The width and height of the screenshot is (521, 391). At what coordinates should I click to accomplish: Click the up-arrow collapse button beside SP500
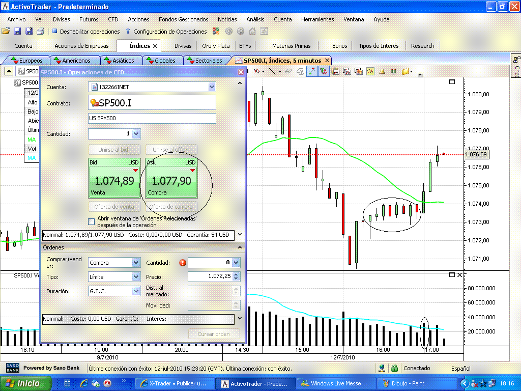[x=9, y=71]
